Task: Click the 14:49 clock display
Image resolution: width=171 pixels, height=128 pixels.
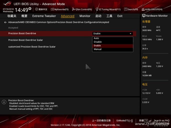Action: 21,10
